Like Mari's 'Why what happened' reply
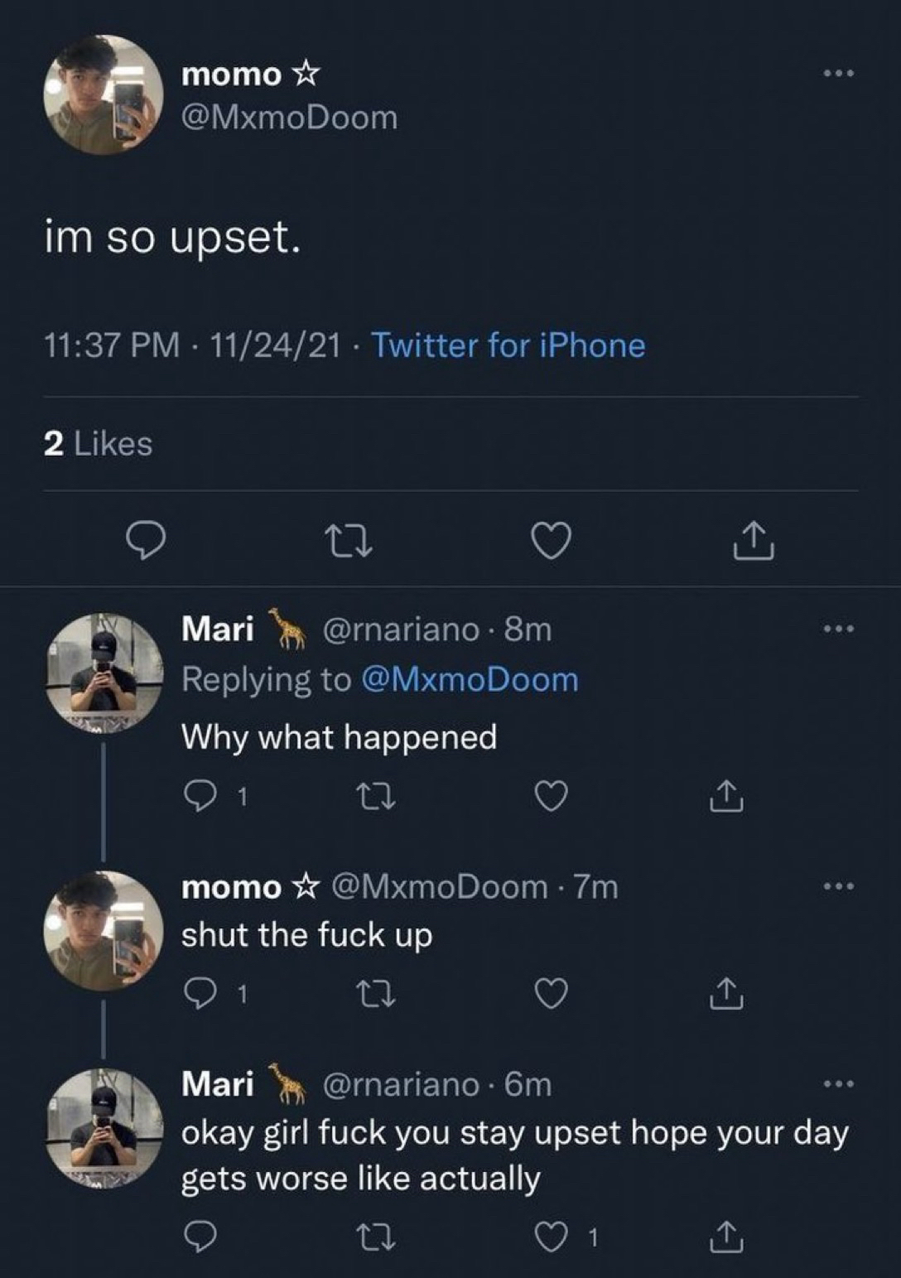 (551, 797)
